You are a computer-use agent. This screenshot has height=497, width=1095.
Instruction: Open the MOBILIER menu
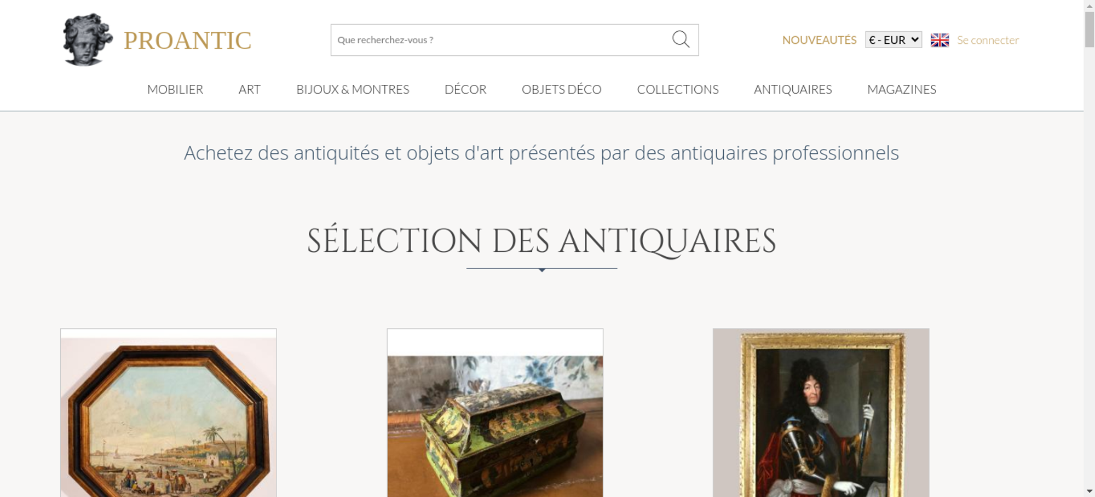point(175,89)
